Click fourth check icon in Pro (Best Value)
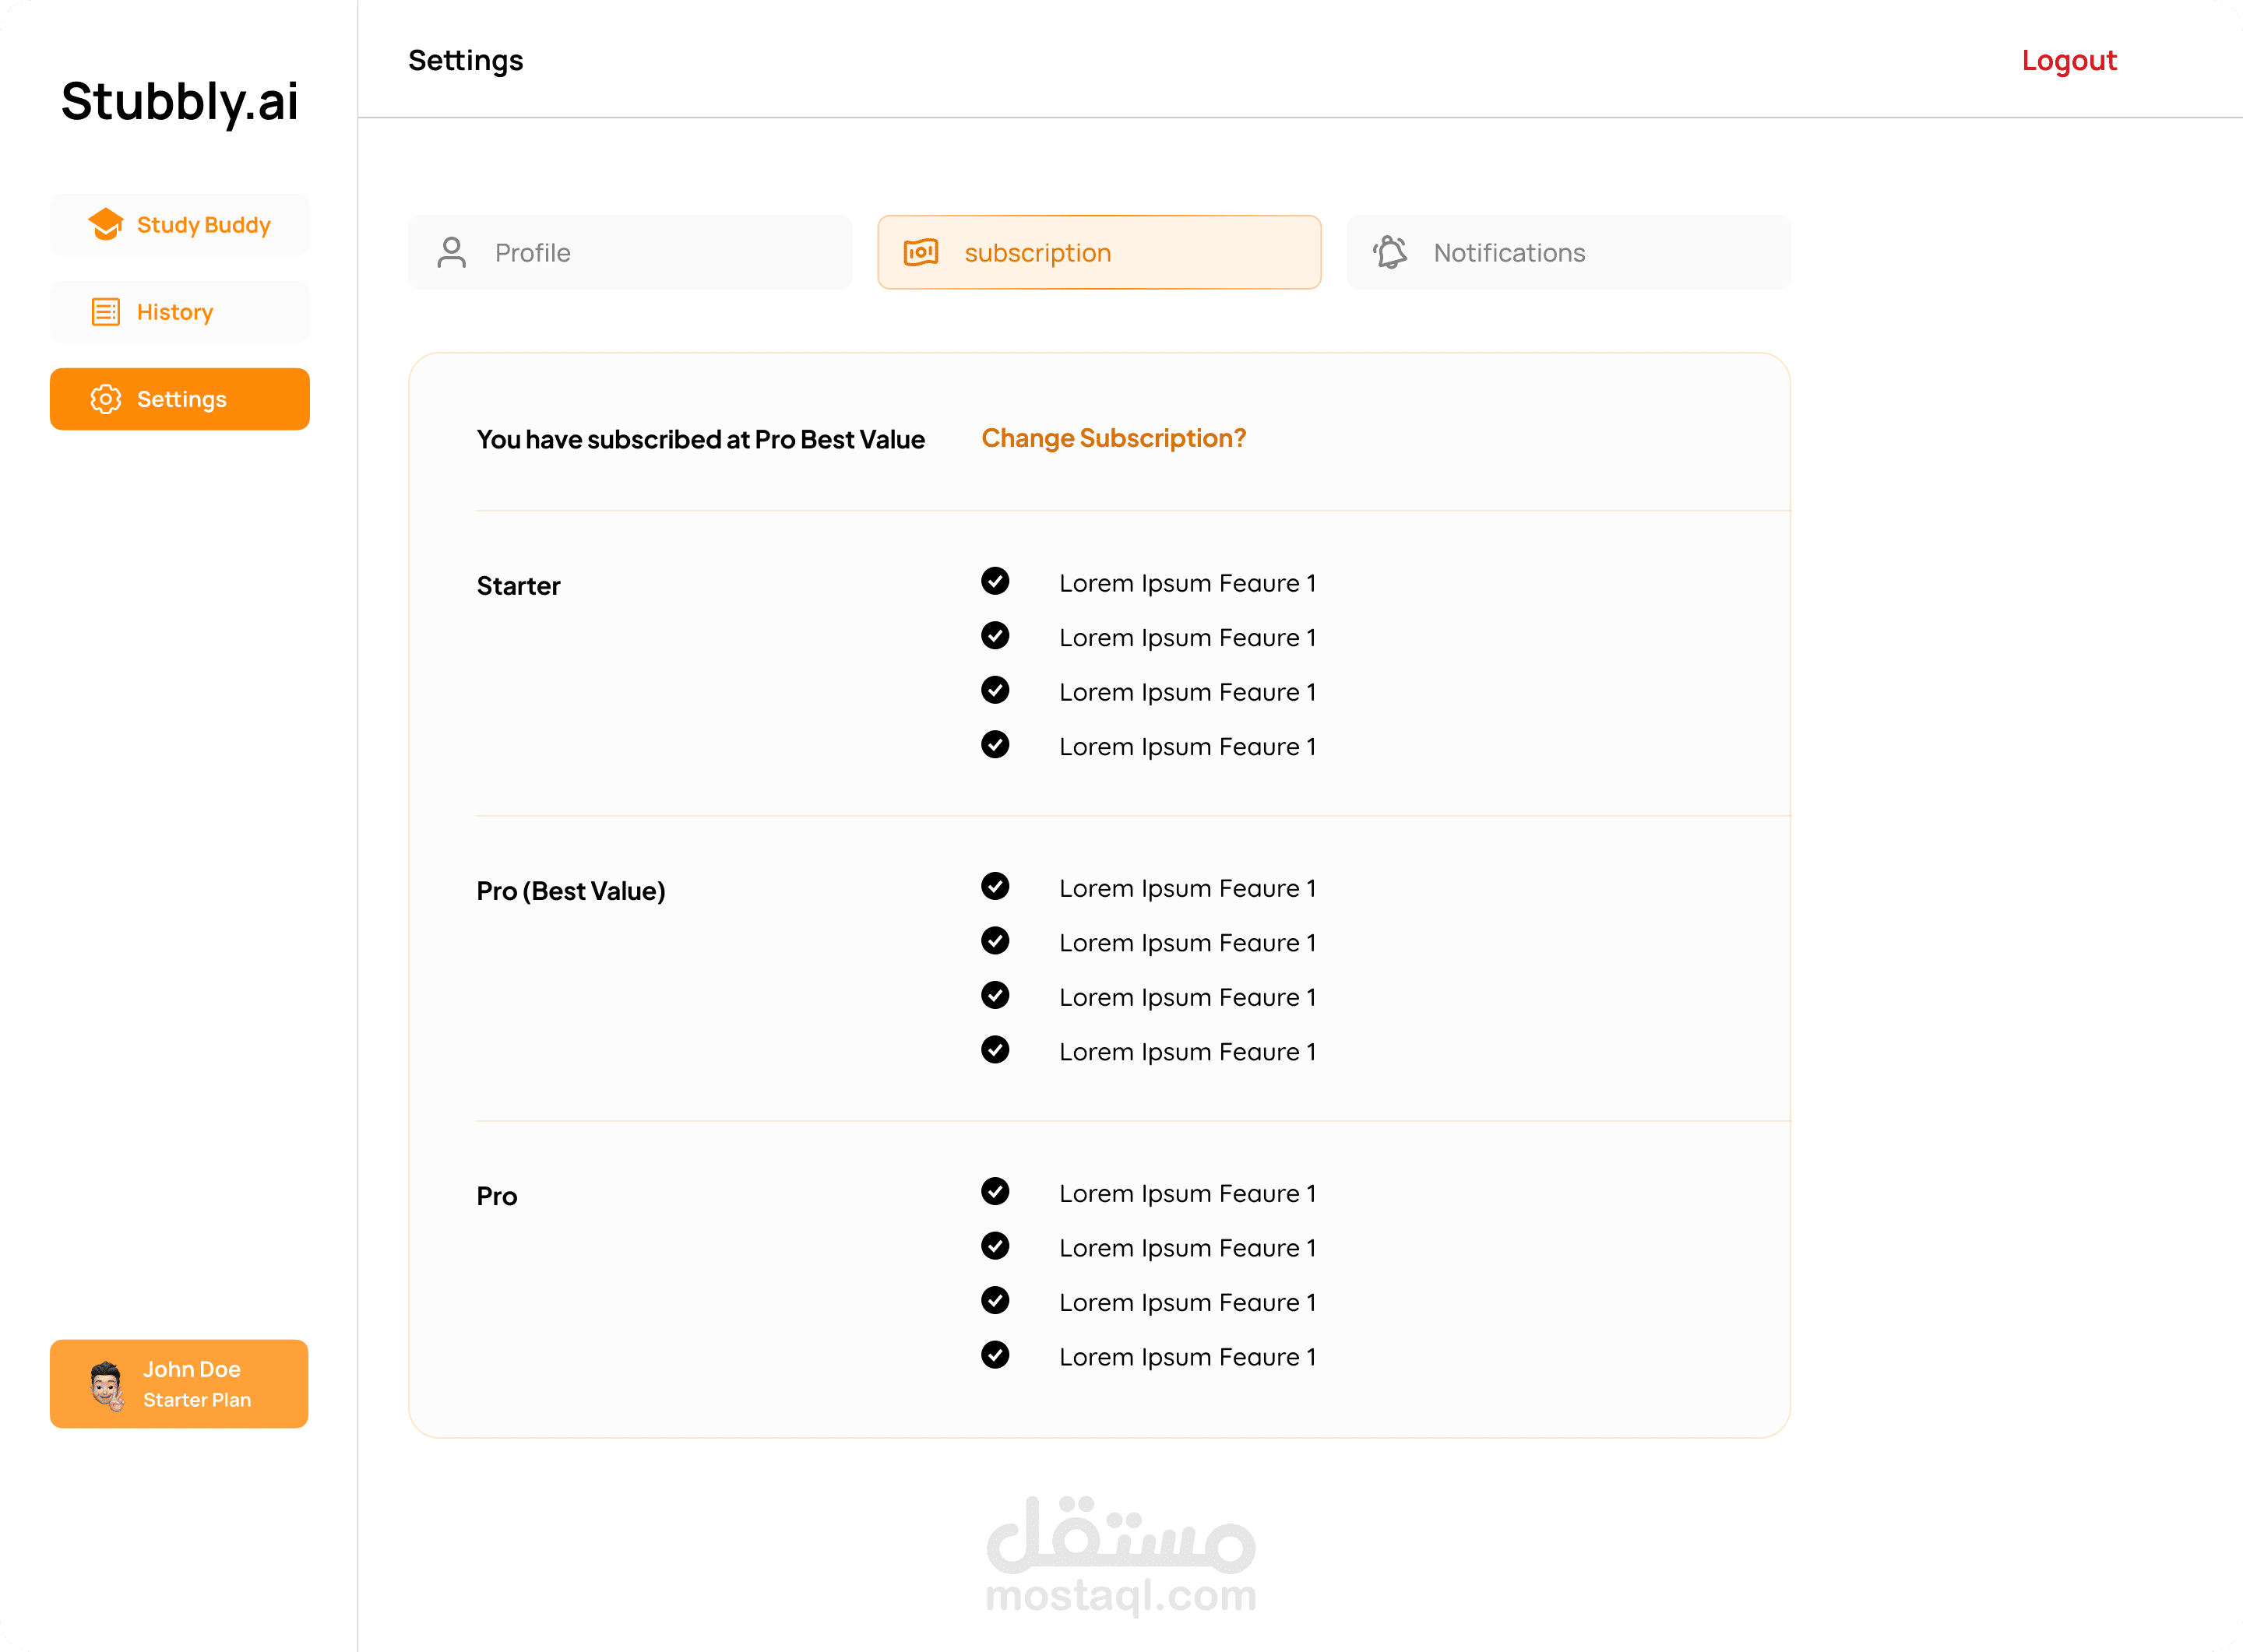The height and width of the screenshot is (1652, 2243). pyautogui.click(x=995, y=1049)
